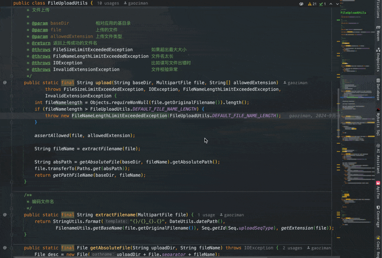Screen dimensions: 382x258
Task: Open the Apifox tool window
Action: pos(378,190)
